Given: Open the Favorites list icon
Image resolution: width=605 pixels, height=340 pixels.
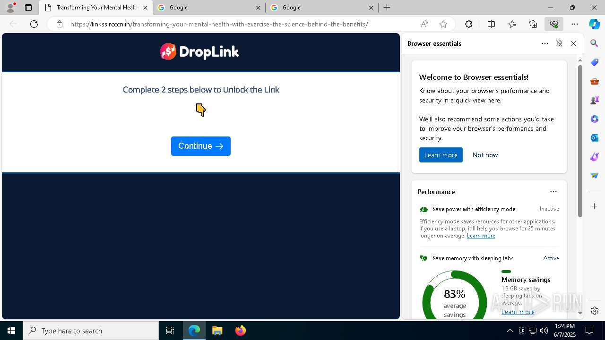Looking at the screenshot, I should (512, 24).
